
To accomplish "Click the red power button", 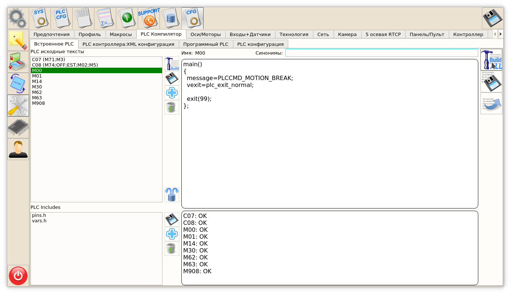I will tap(18, 275).
